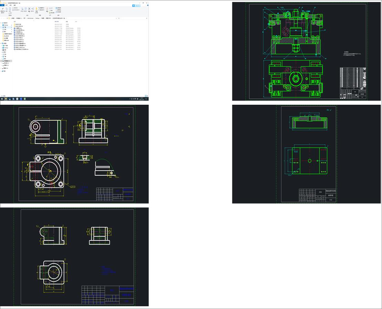The image size is (382, 309).
Task: Sort files by the Size column header
Action: point(76,21)
